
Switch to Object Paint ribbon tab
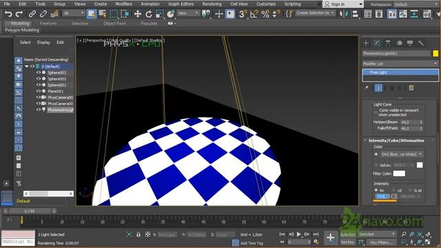(x=114, y=23)
